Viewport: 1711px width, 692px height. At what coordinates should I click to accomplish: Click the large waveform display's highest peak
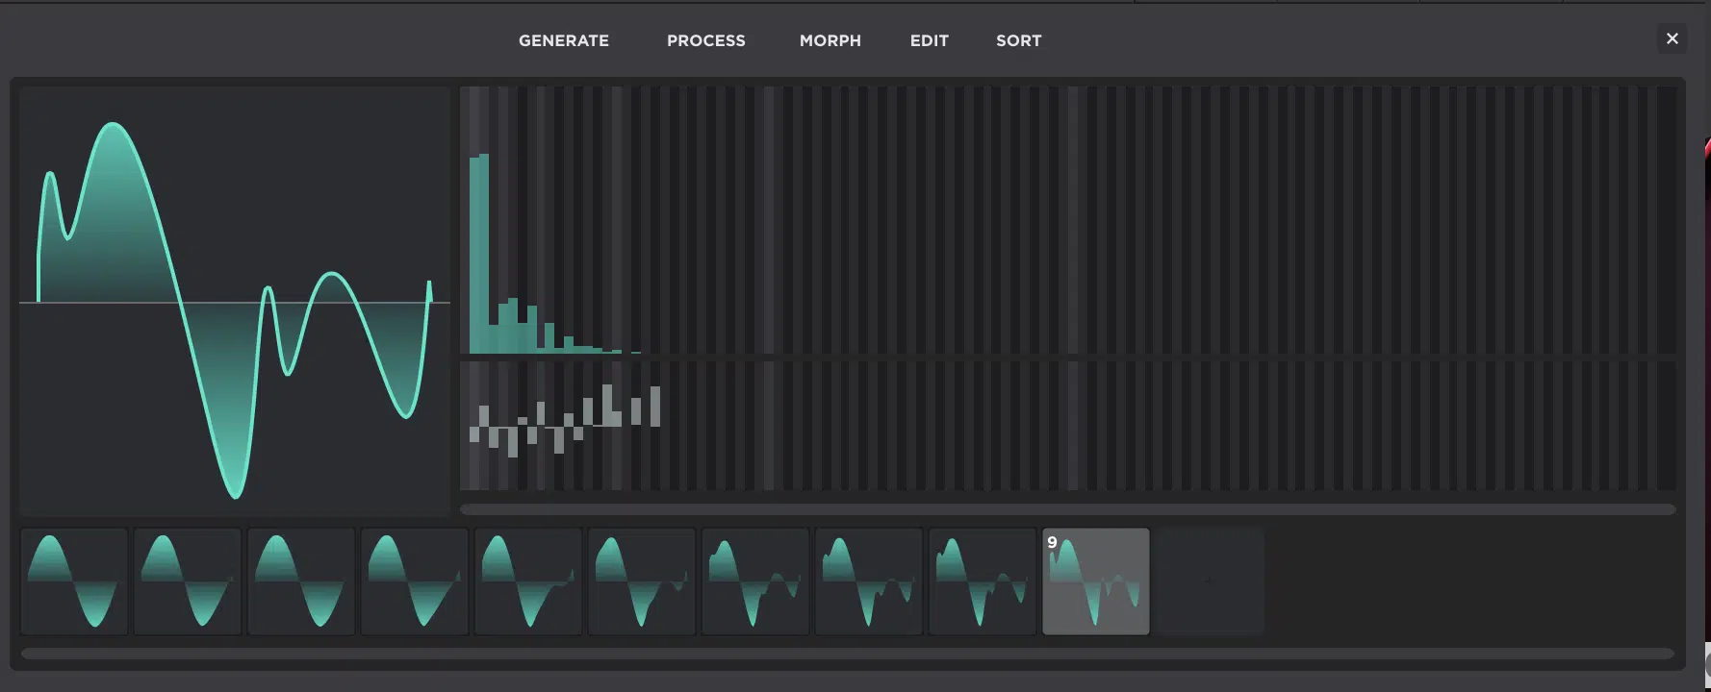(x=114, y=125)
